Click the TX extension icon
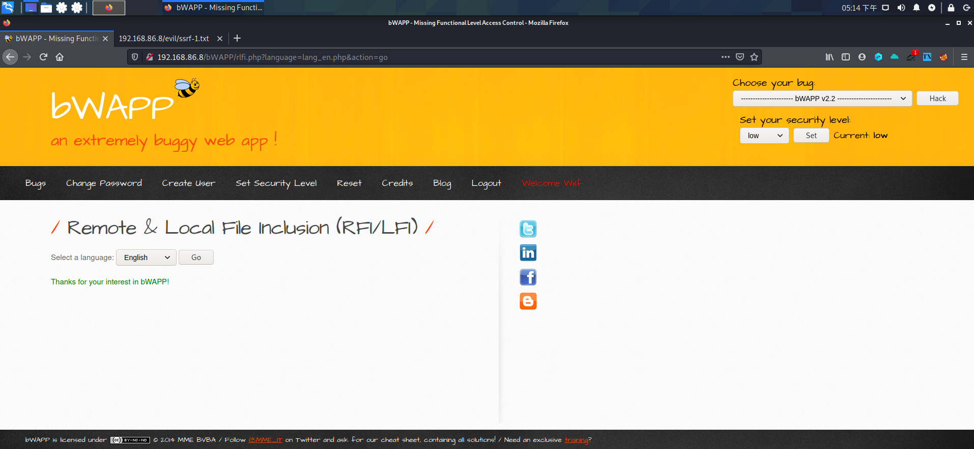 click(x=927, y=57)
